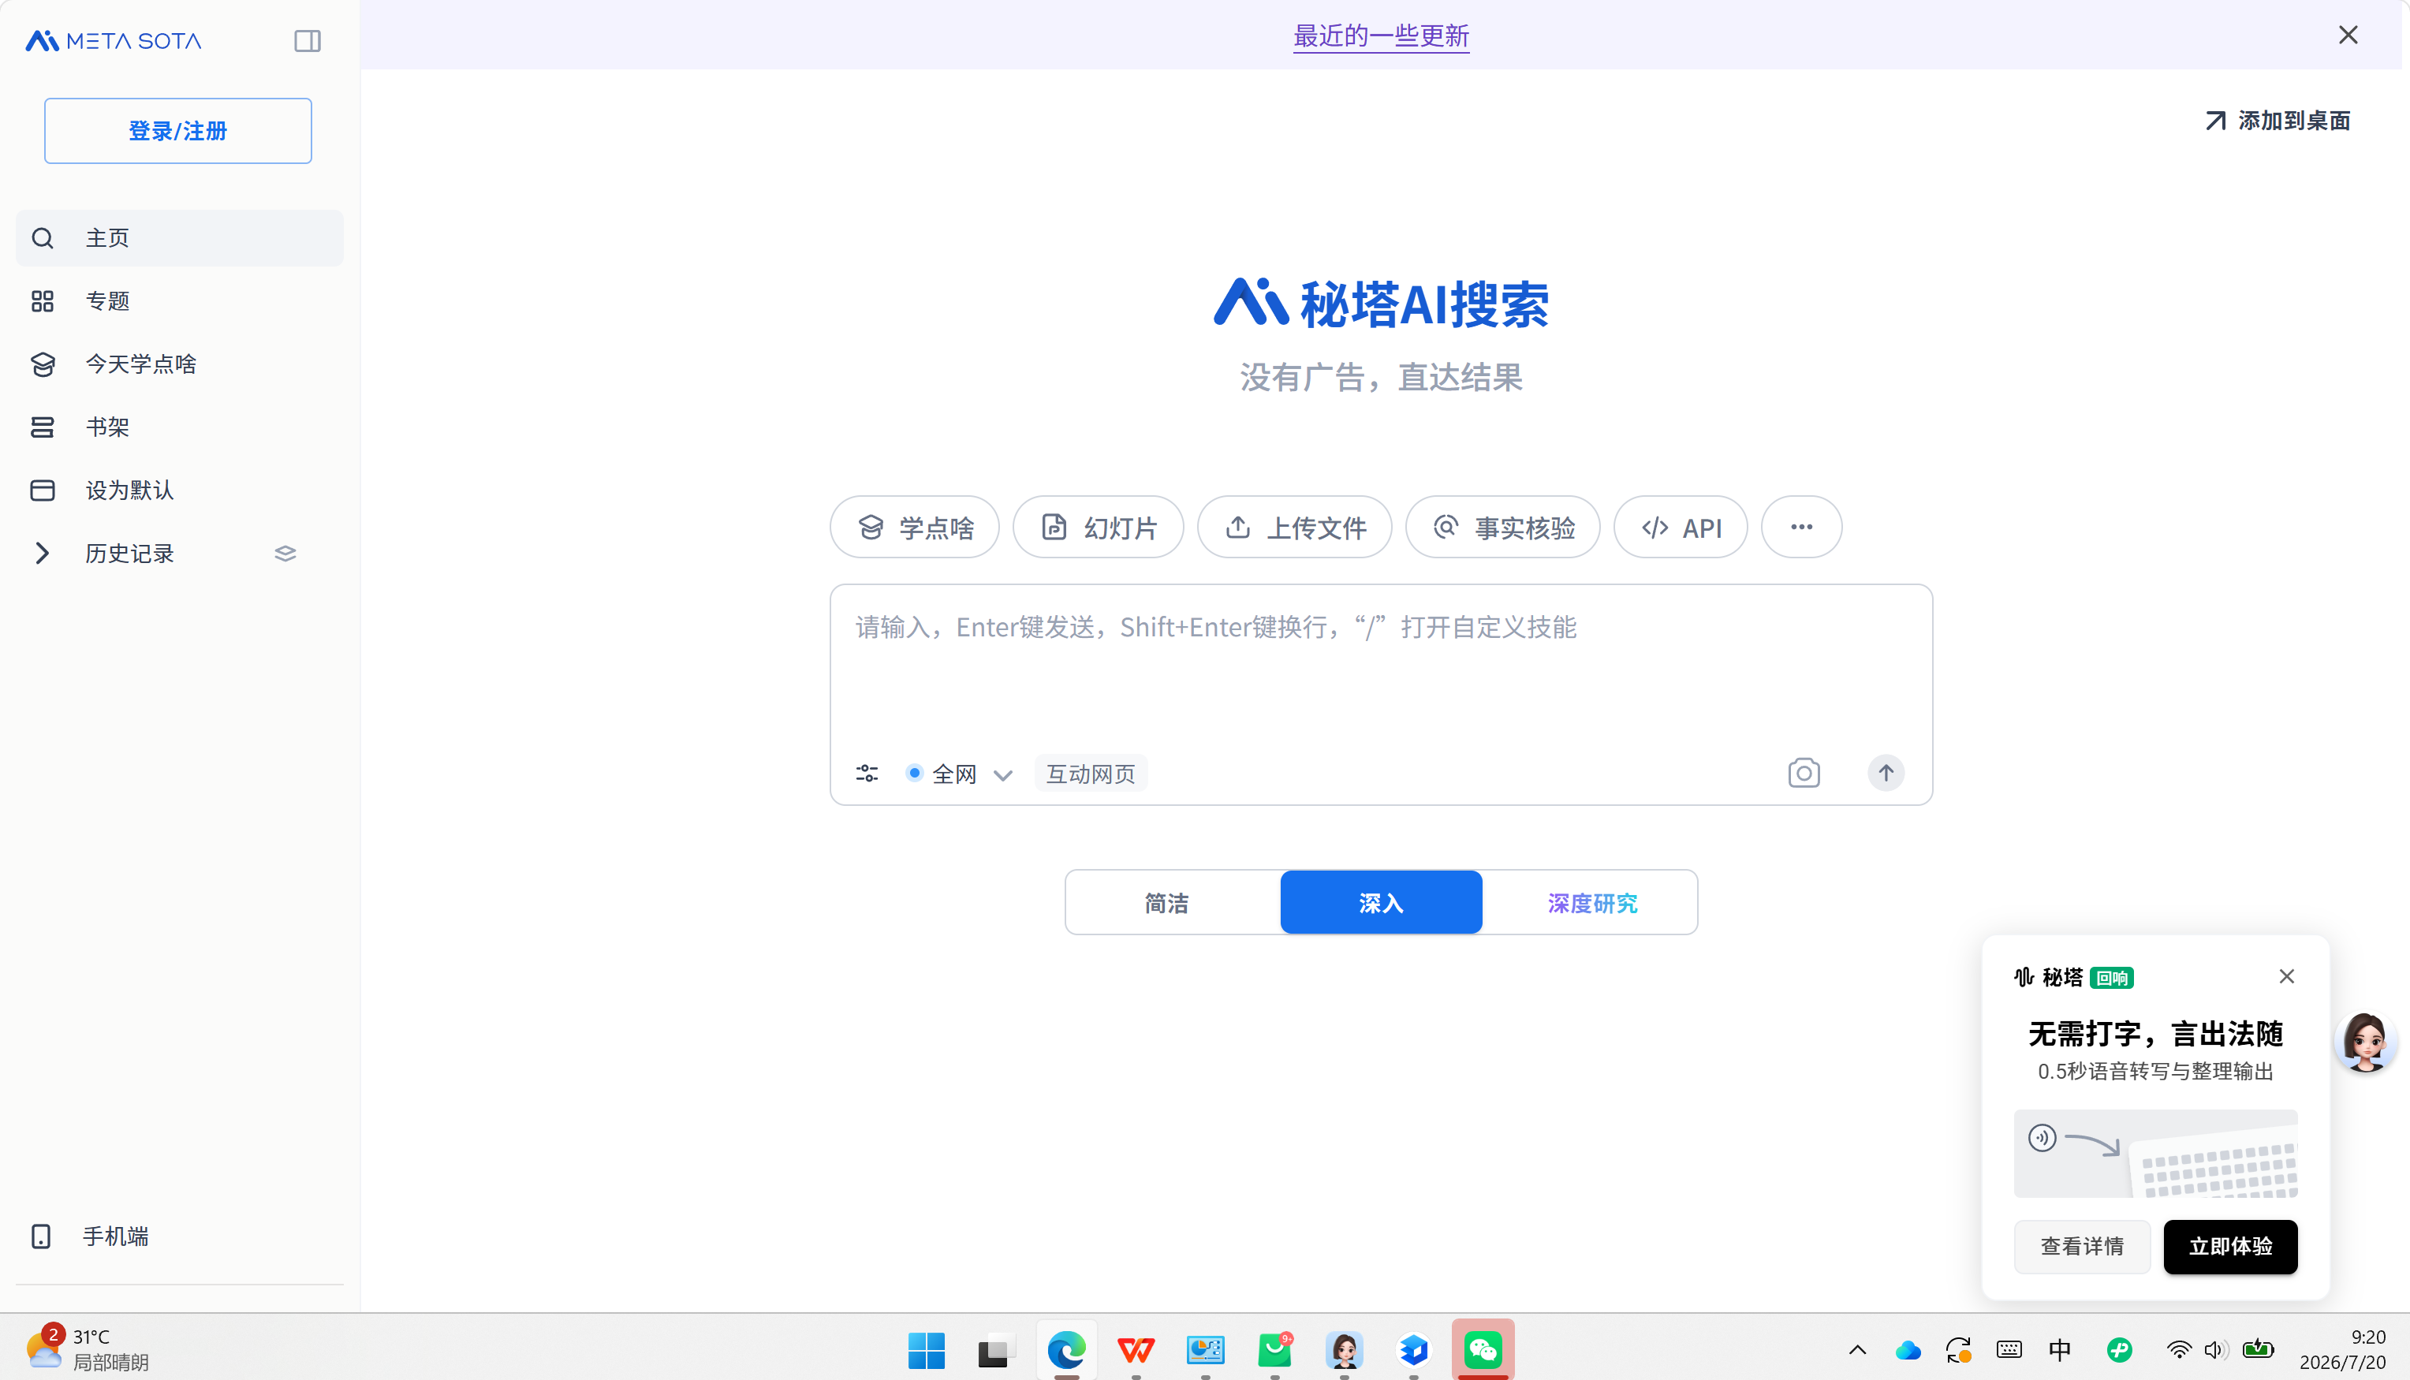Check battery status icon
The image size is (2410, 1380).
[2259, 1348]
